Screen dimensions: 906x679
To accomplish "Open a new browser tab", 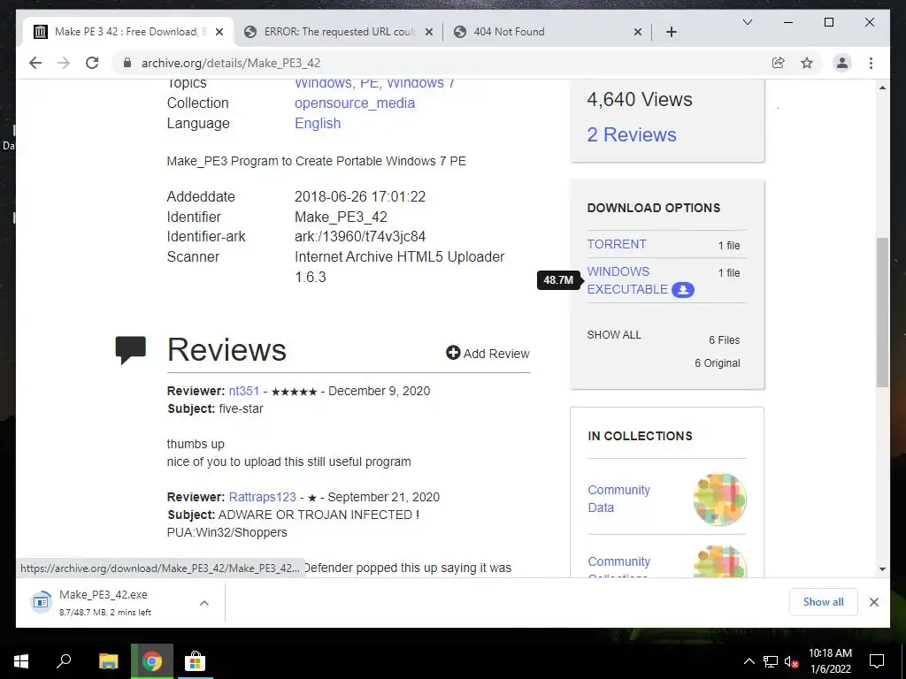I will coord(671,32).
